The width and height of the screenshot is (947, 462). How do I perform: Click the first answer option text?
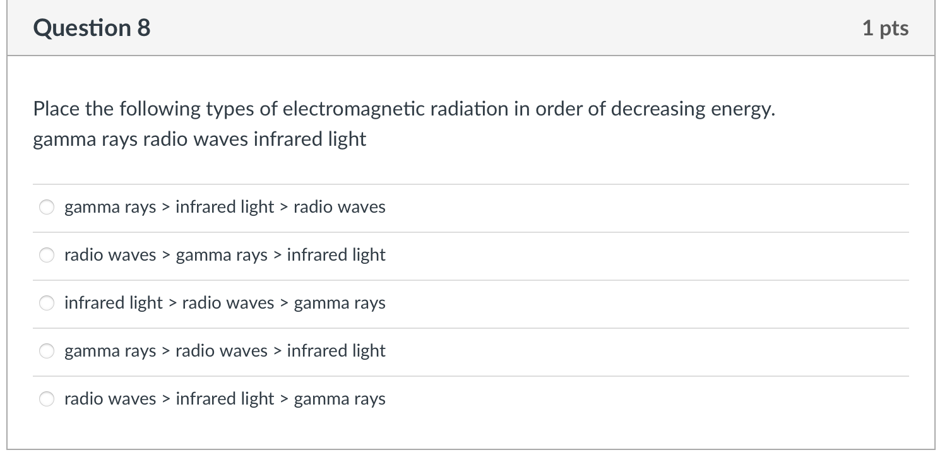click(x=224, y=206)
